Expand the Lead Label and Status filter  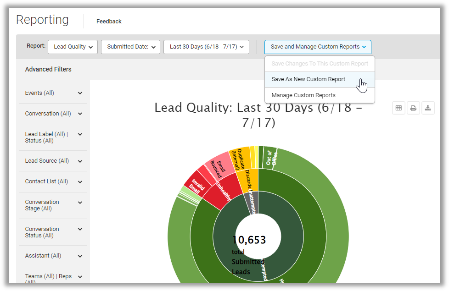click(x=53, y=137)
